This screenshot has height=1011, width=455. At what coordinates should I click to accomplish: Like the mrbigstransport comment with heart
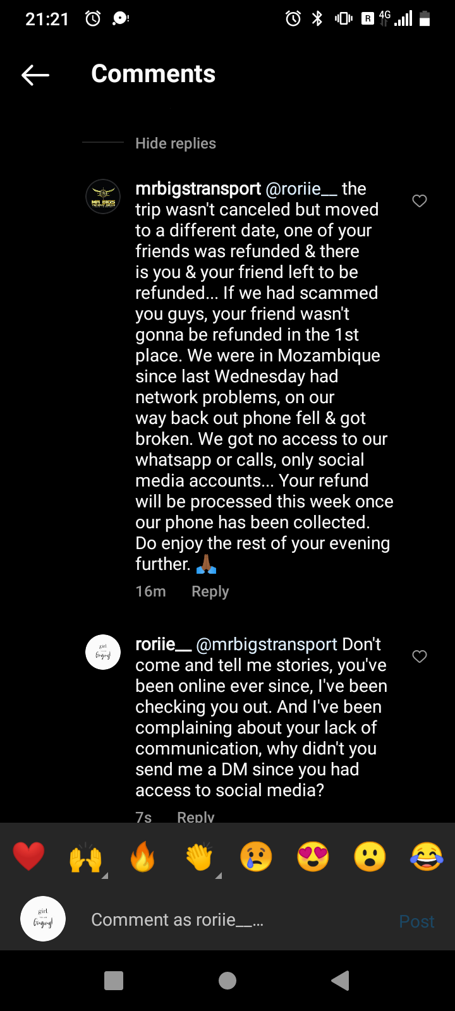pos(420,201)
